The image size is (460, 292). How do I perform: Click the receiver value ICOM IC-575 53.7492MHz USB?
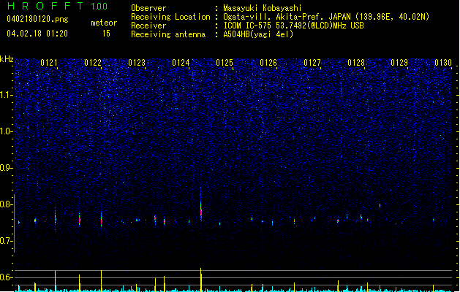(293, 26)
